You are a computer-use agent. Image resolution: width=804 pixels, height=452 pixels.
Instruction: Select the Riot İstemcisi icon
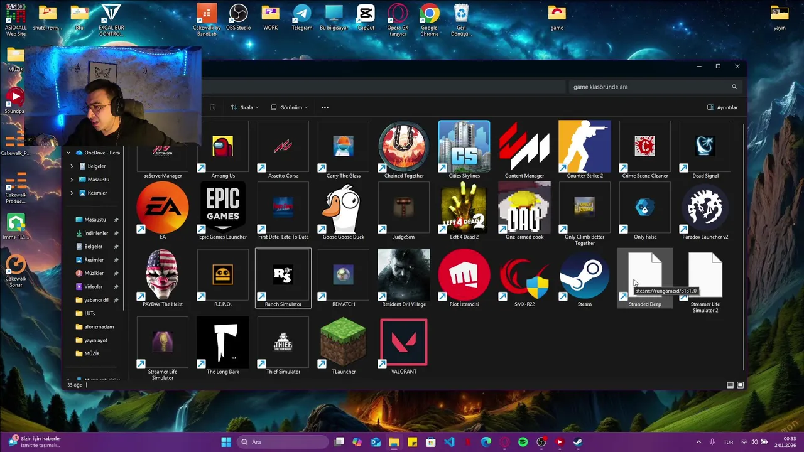(464, 274)
